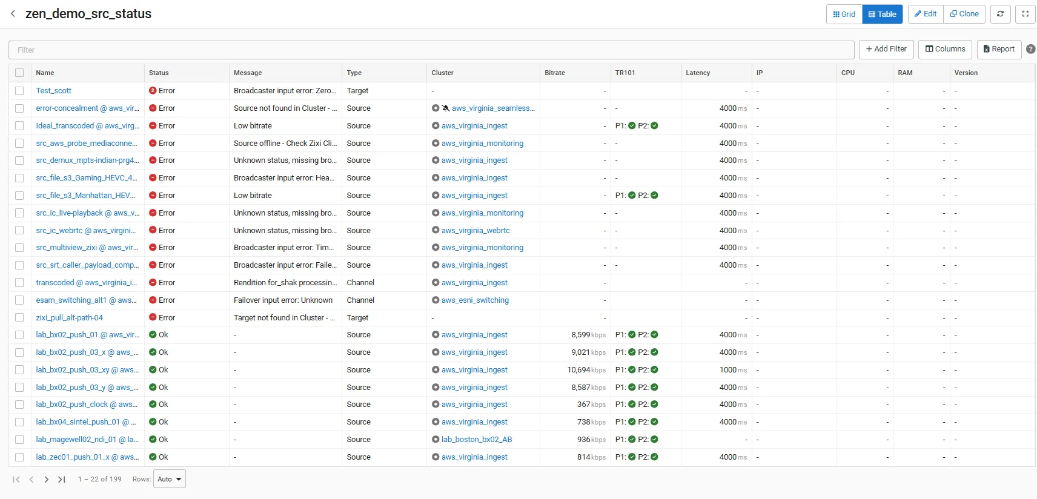Jump to the last page of results
Screen dimensions: 1037x499
click(x=62, y=479)
